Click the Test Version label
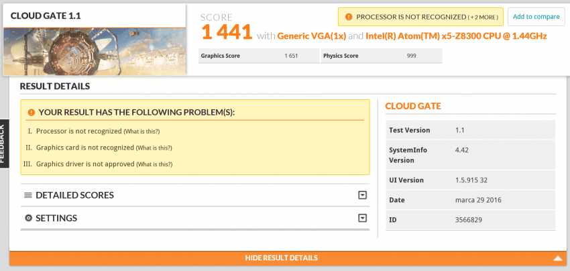The width and height of the screenshot is (570, 271). (409, 130)
